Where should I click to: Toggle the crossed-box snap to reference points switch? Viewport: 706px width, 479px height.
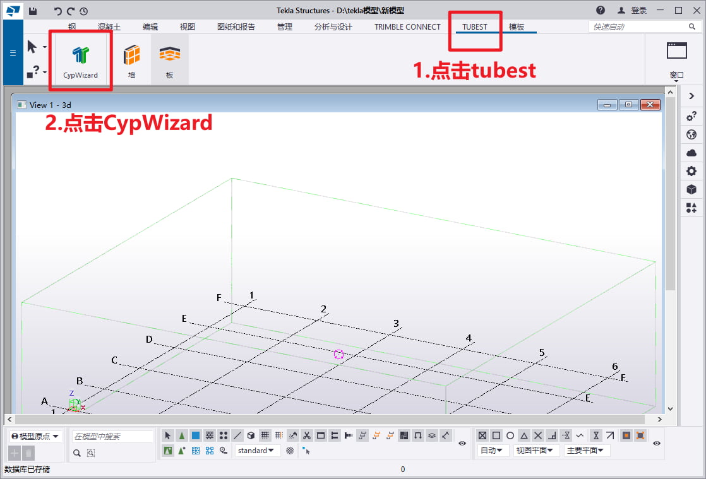click(482, 435)
